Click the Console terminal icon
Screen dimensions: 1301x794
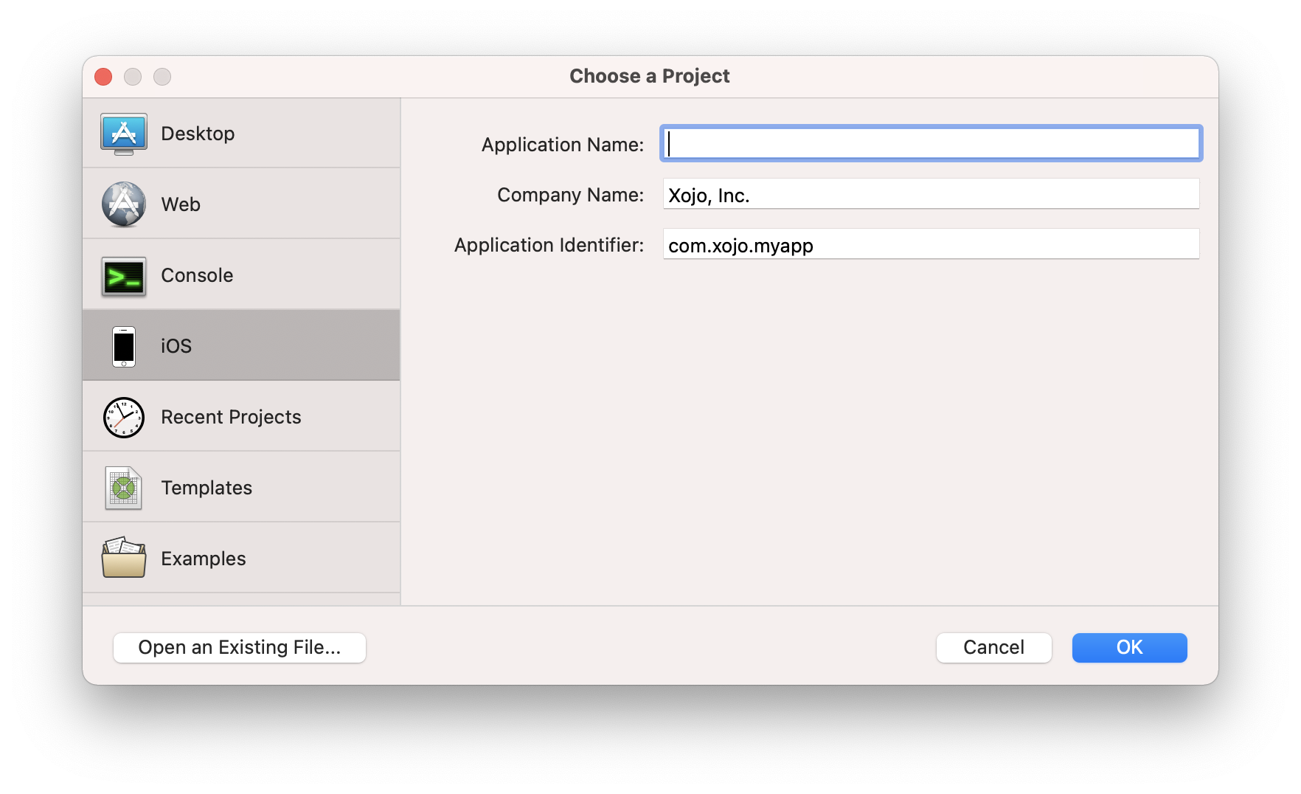[x=124, y=276]
